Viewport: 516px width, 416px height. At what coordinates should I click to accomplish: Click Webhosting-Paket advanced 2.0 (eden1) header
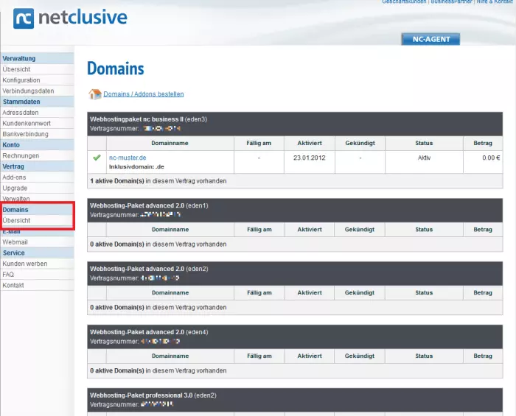click(x=295, y=211)
